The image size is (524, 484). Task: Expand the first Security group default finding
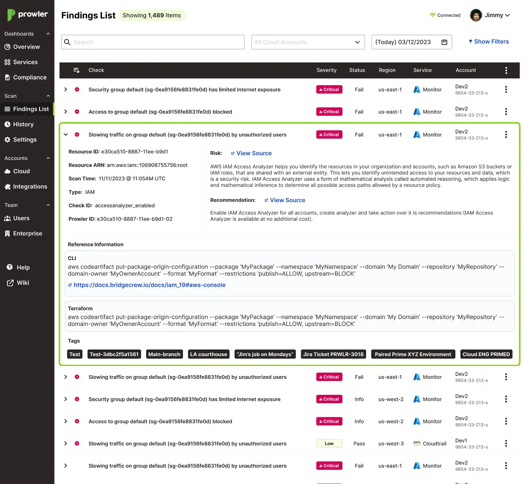pyautogui.click(x=66, y=90)
